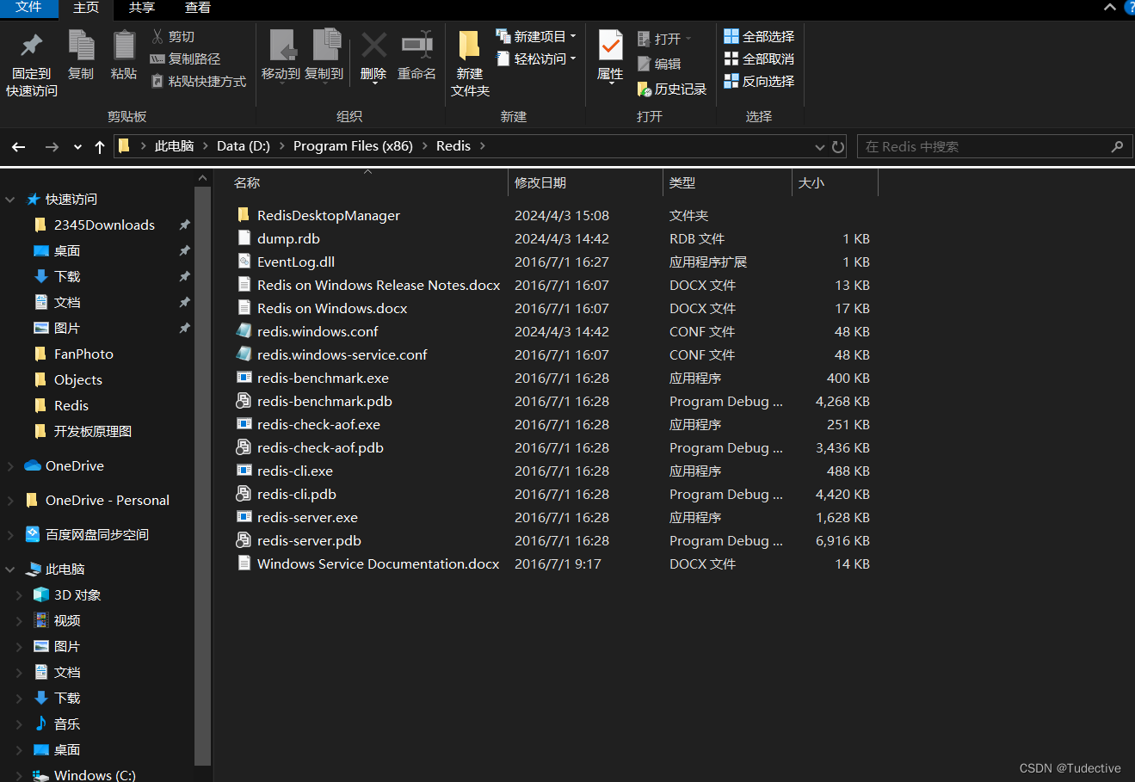The width and height of the screenshot is (1135, 782).
Task: Click the Back navigation arrow
Action: point(19,147)
